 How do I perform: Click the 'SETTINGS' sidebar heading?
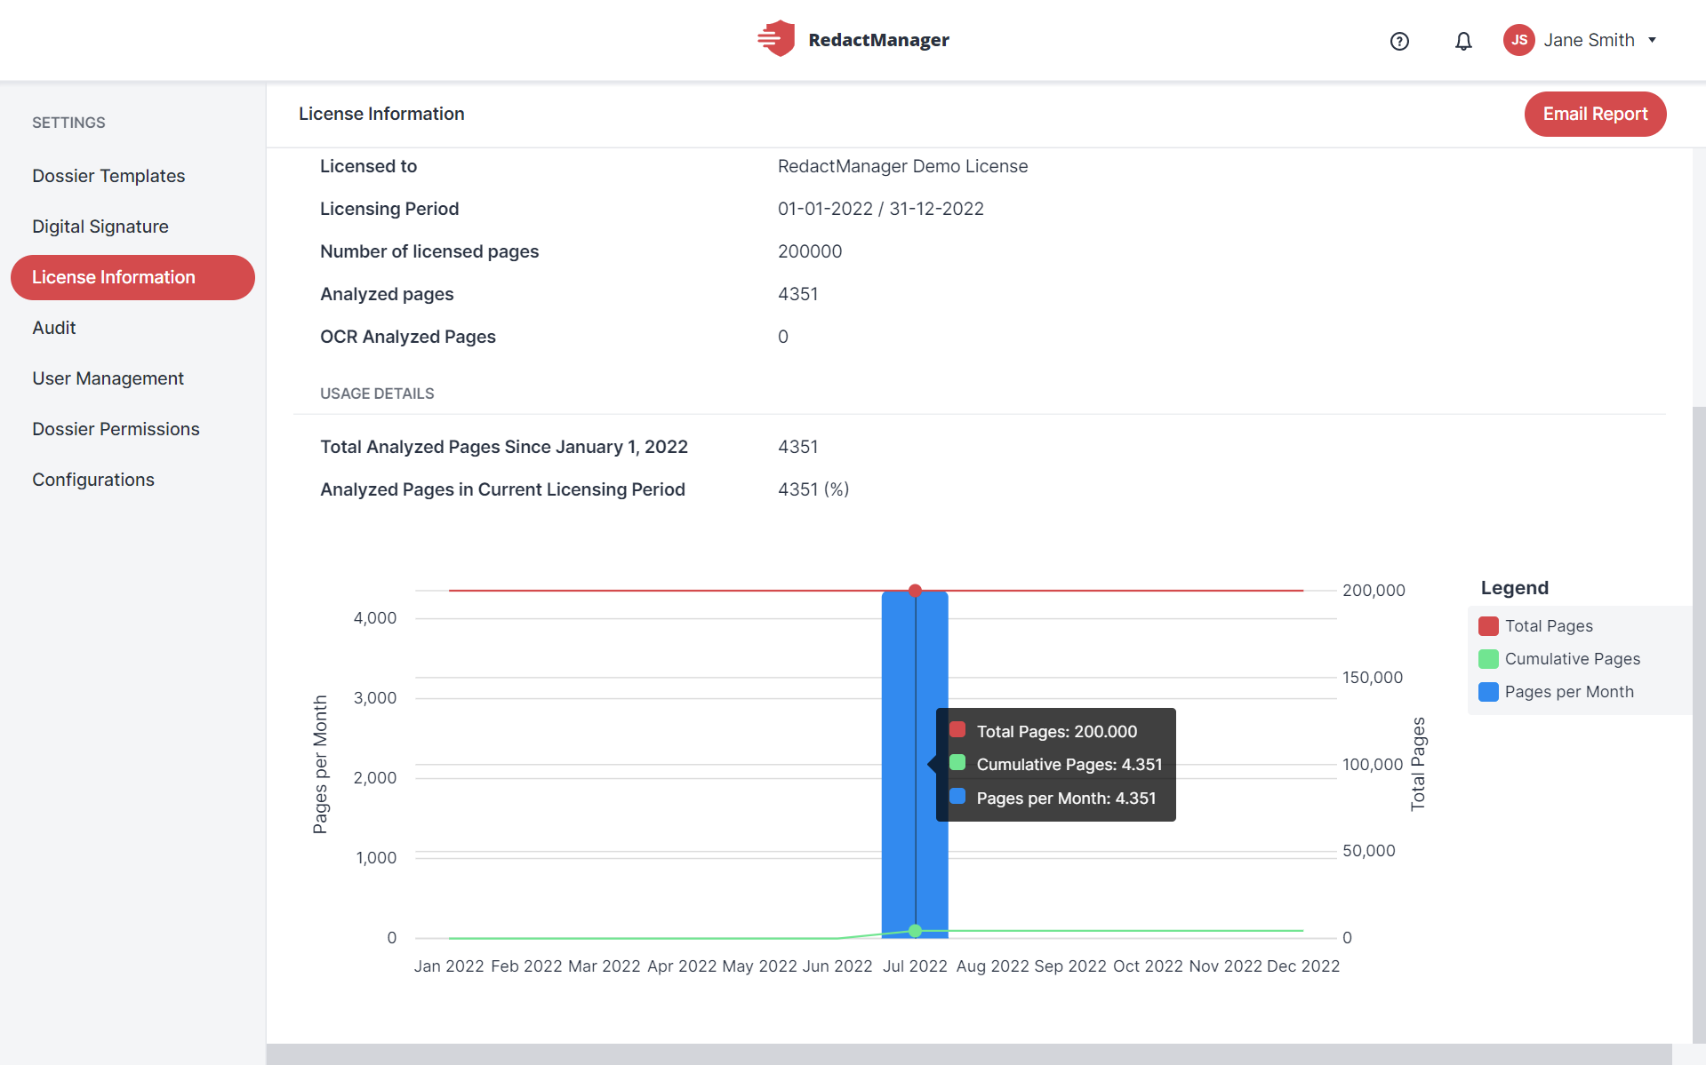pyautogui.click(x=68, y=123)
